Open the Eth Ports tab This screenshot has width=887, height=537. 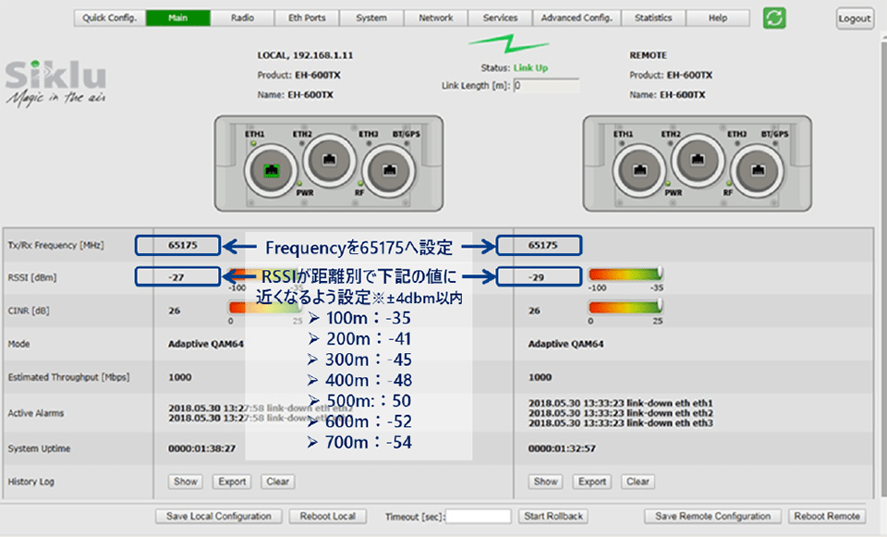[x=307, y=18]
